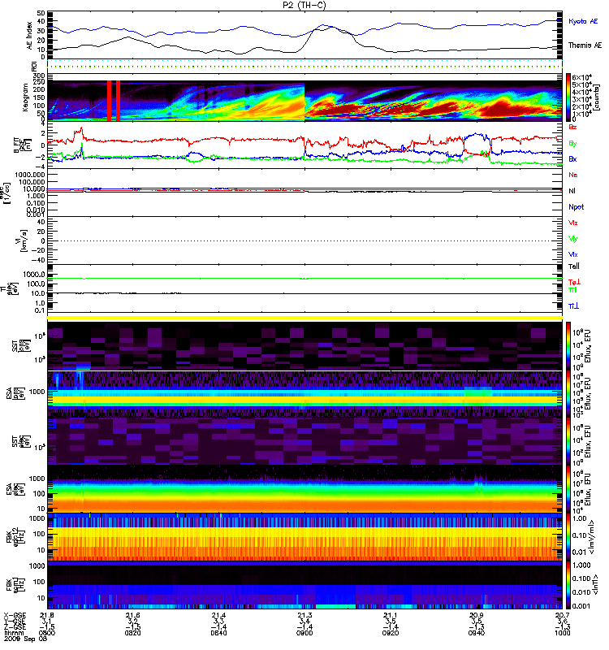Image resolution: width=609 pixels, height=650 pixels.
Task: Click the X-GSE value 21.8
Action: click(x=47, y=616)
